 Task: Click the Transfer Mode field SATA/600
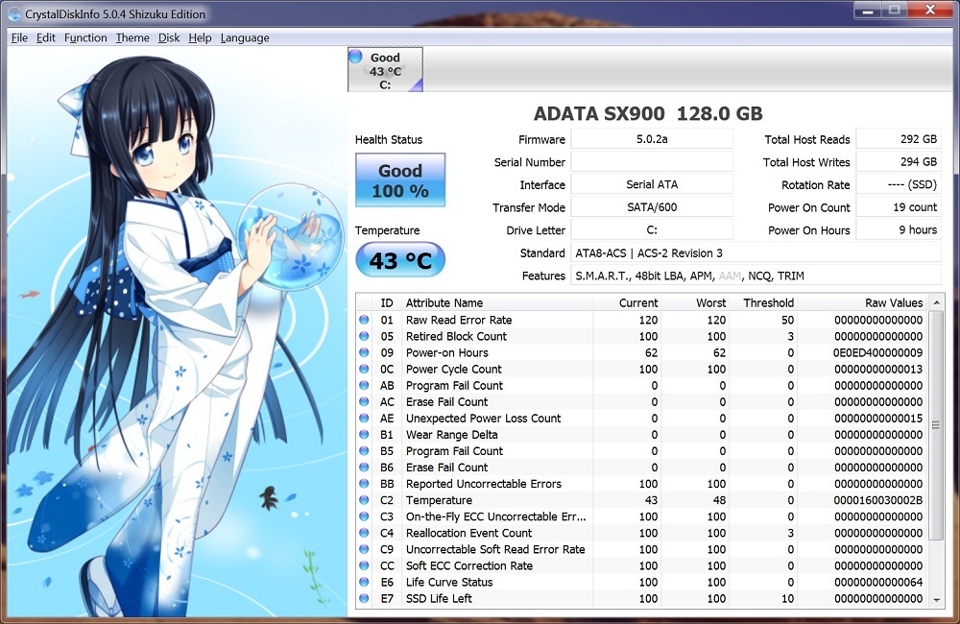click(x=652, y=207)
